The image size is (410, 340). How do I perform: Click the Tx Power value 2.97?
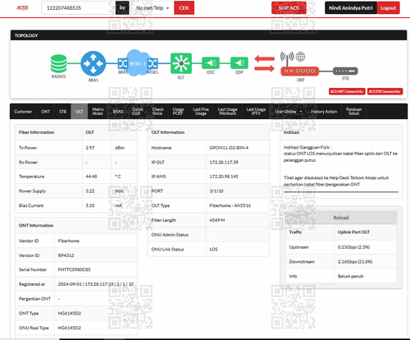click(90, 148)
